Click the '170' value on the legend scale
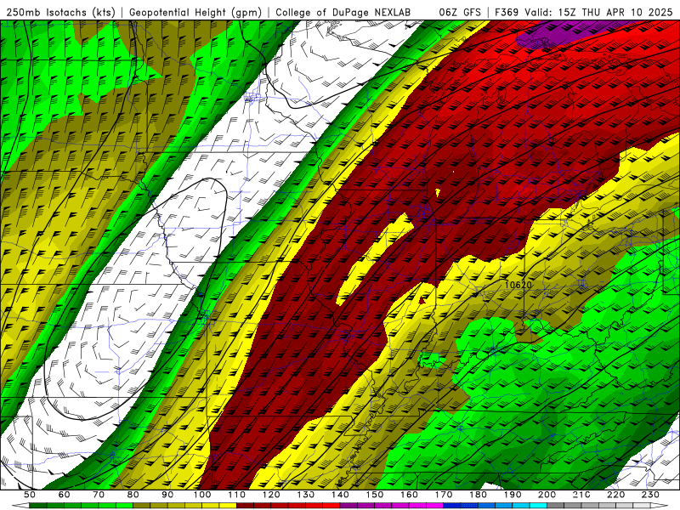This screenshot has width=680, height=510. click(x=443, y=495)
